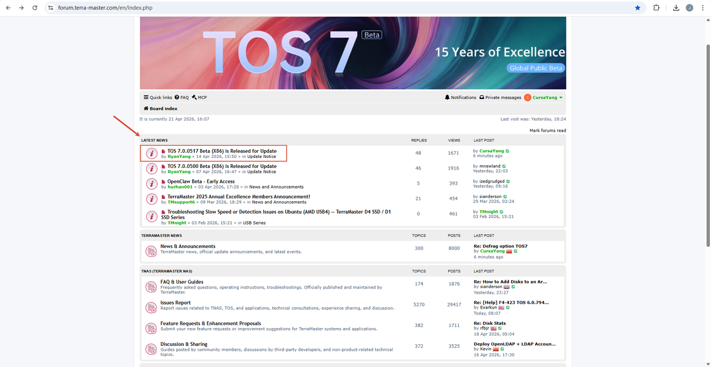Click the forum icon beside News & Announcements
The width and height of the screenshot is (711, 367).
point(151,251)
